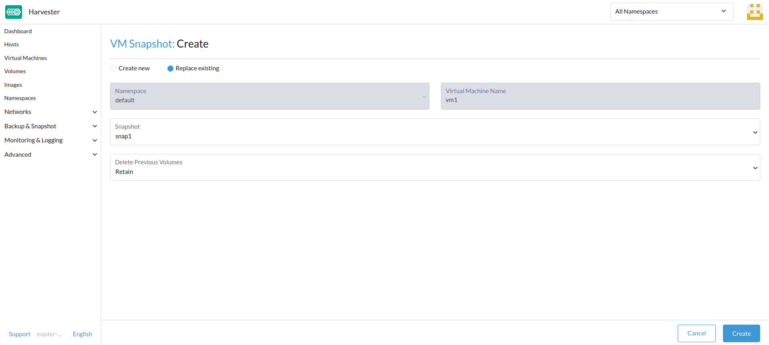Expand the Monitoring & Logging chevron
This screenshot has height=345, width=769.
pos(95,140)
